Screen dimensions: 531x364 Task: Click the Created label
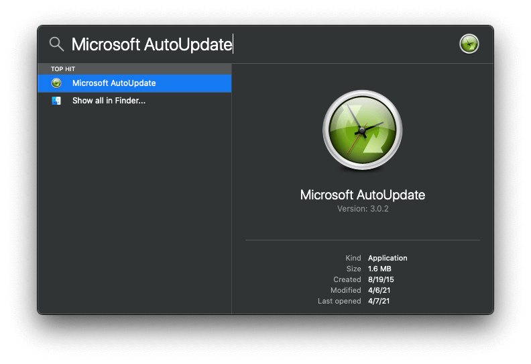click(347, 279)
